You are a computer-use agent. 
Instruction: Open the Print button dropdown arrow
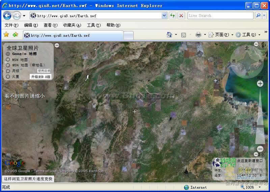click(205, 35)
